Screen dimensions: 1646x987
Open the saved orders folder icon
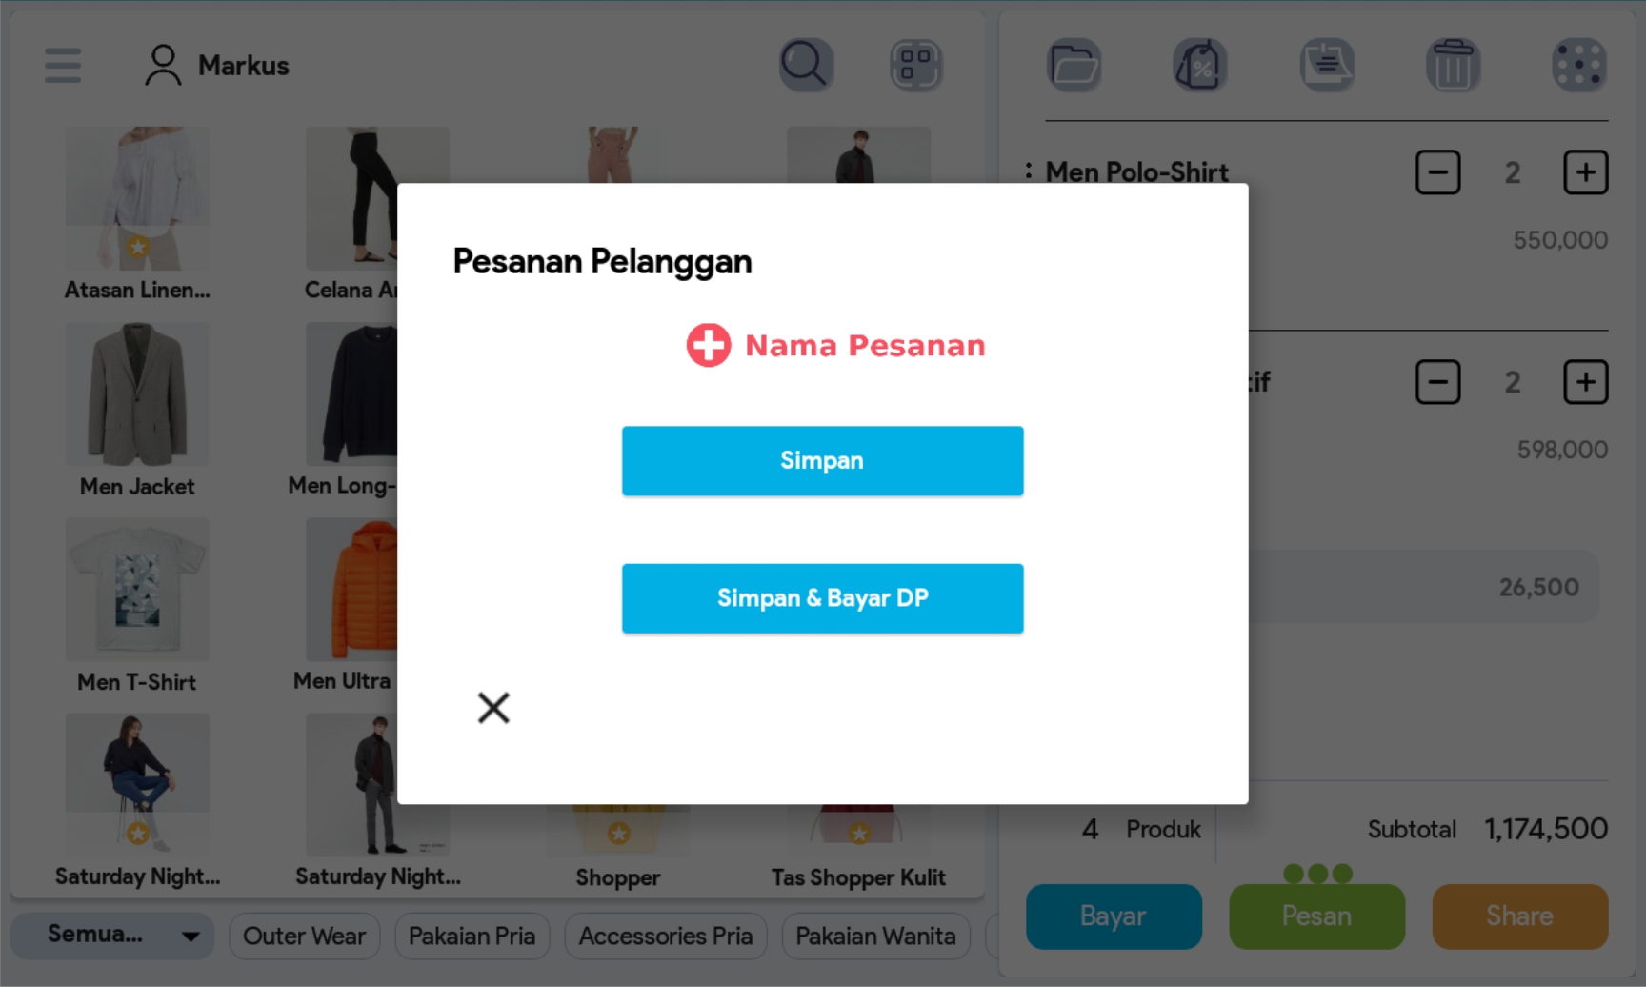[x=1074, y=65]
